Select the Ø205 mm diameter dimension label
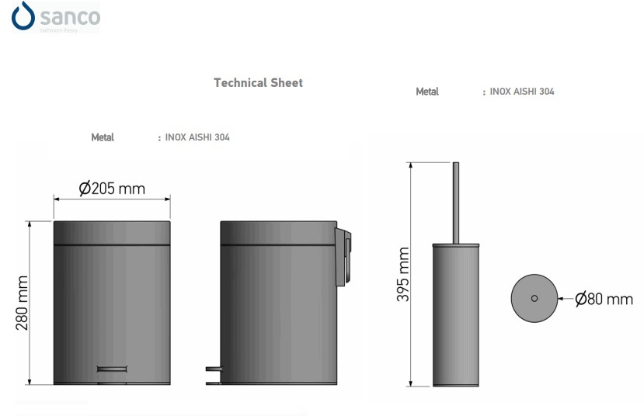The width and height of the screenshot is (644, 416). click(112, 189)
